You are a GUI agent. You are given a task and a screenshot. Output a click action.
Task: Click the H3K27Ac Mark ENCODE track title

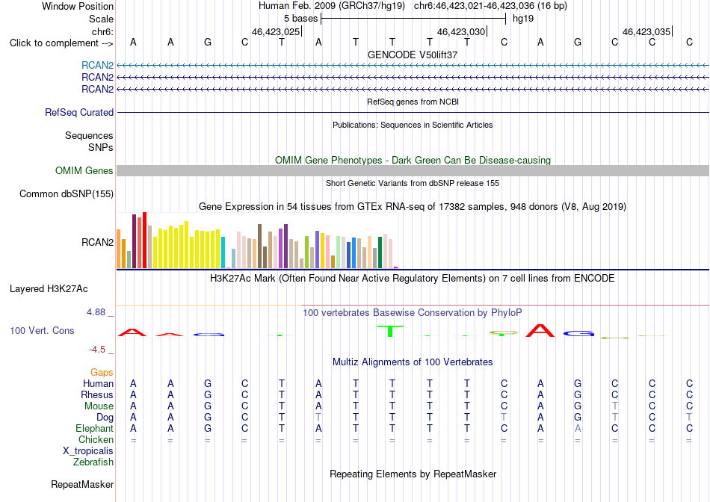[x=413, y=279]
